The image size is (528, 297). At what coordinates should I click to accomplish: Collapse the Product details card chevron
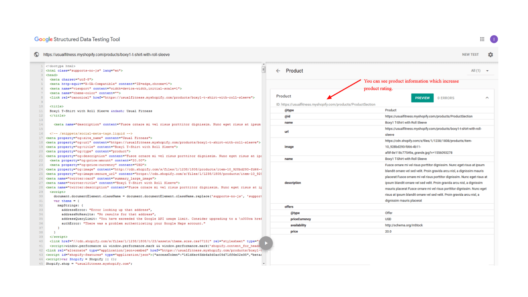[487, 98]
